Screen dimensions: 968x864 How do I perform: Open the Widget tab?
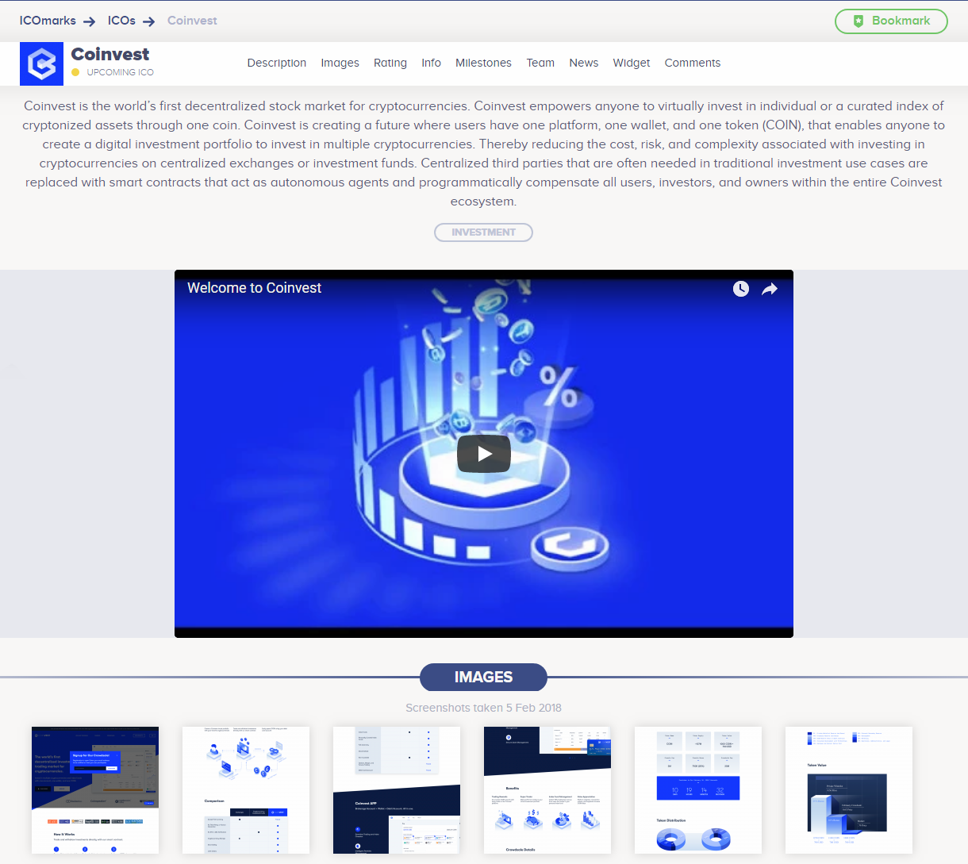(x=632, y=63)
